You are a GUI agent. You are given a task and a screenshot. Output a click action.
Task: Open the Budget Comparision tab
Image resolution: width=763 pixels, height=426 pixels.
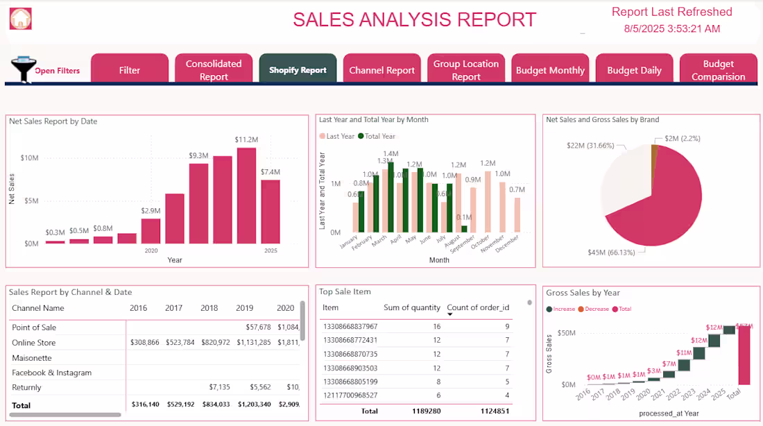pos(718,69)
